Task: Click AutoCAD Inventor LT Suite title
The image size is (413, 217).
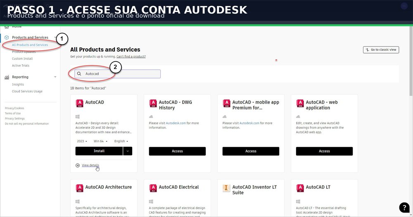Action: pyautogui.click(x=254, y=190)
